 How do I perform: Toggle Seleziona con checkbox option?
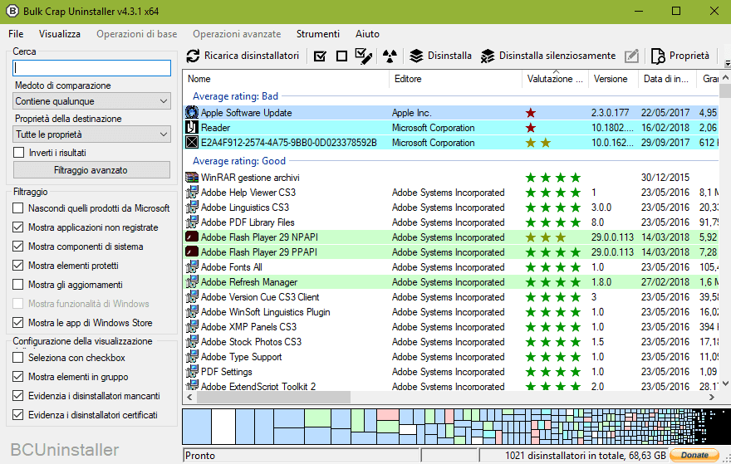[19, 358]
